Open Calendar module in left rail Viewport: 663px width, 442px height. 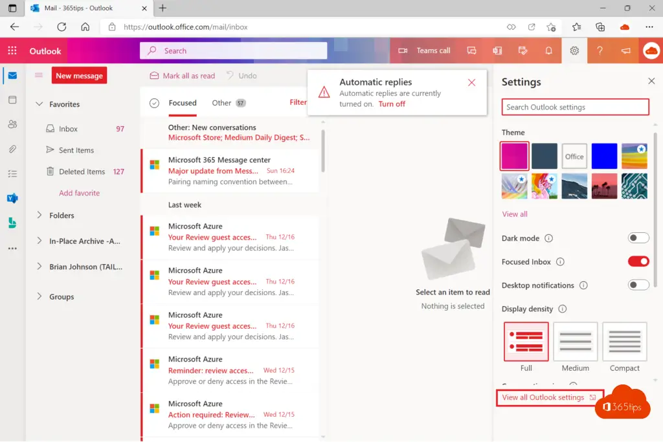click(13, 100)
